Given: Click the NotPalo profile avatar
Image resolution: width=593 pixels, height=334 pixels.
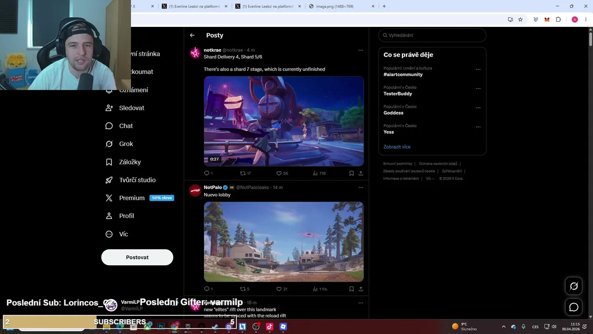Looking at the screenshot, I should coord(195,190).
